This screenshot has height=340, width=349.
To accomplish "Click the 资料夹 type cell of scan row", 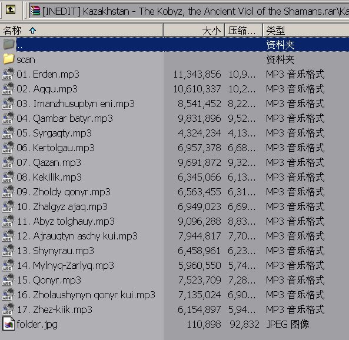I will (x=280, y=59).
